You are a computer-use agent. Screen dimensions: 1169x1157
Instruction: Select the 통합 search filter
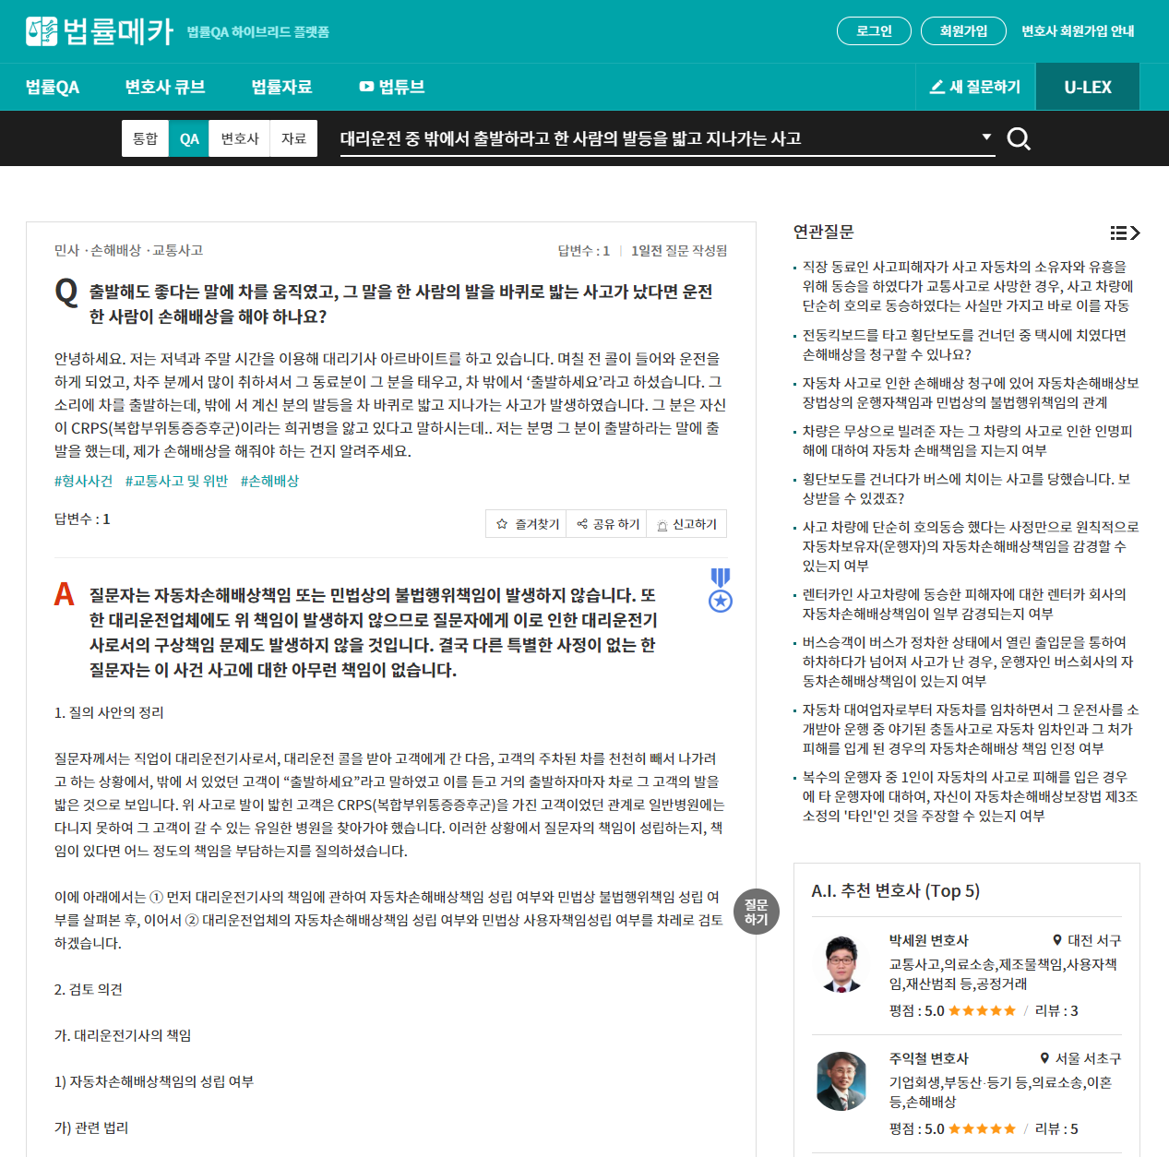coord(145,138)
